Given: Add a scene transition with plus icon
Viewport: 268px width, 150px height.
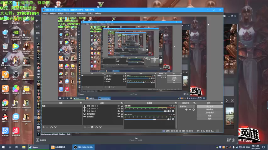Looking at the screenshot, I should pos(186,110).
